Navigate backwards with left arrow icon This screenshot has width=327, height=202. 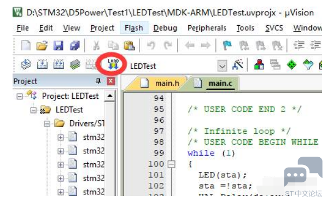[x=190, y=45]
